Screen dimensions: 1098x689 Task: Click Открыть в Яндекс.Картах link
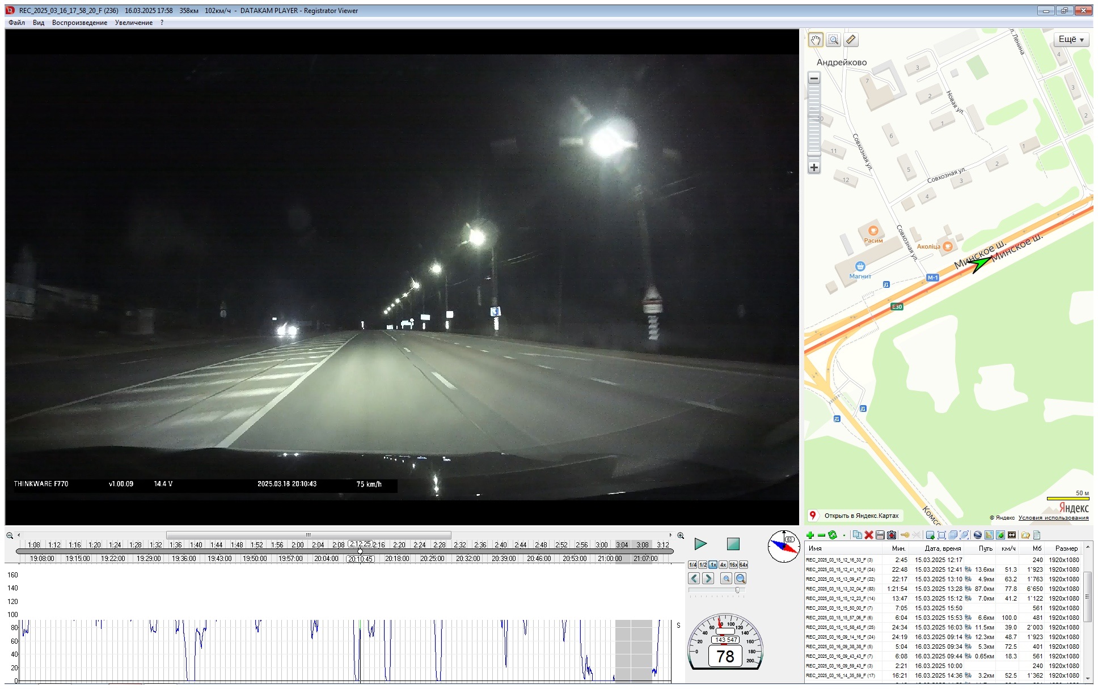point(861,516)
